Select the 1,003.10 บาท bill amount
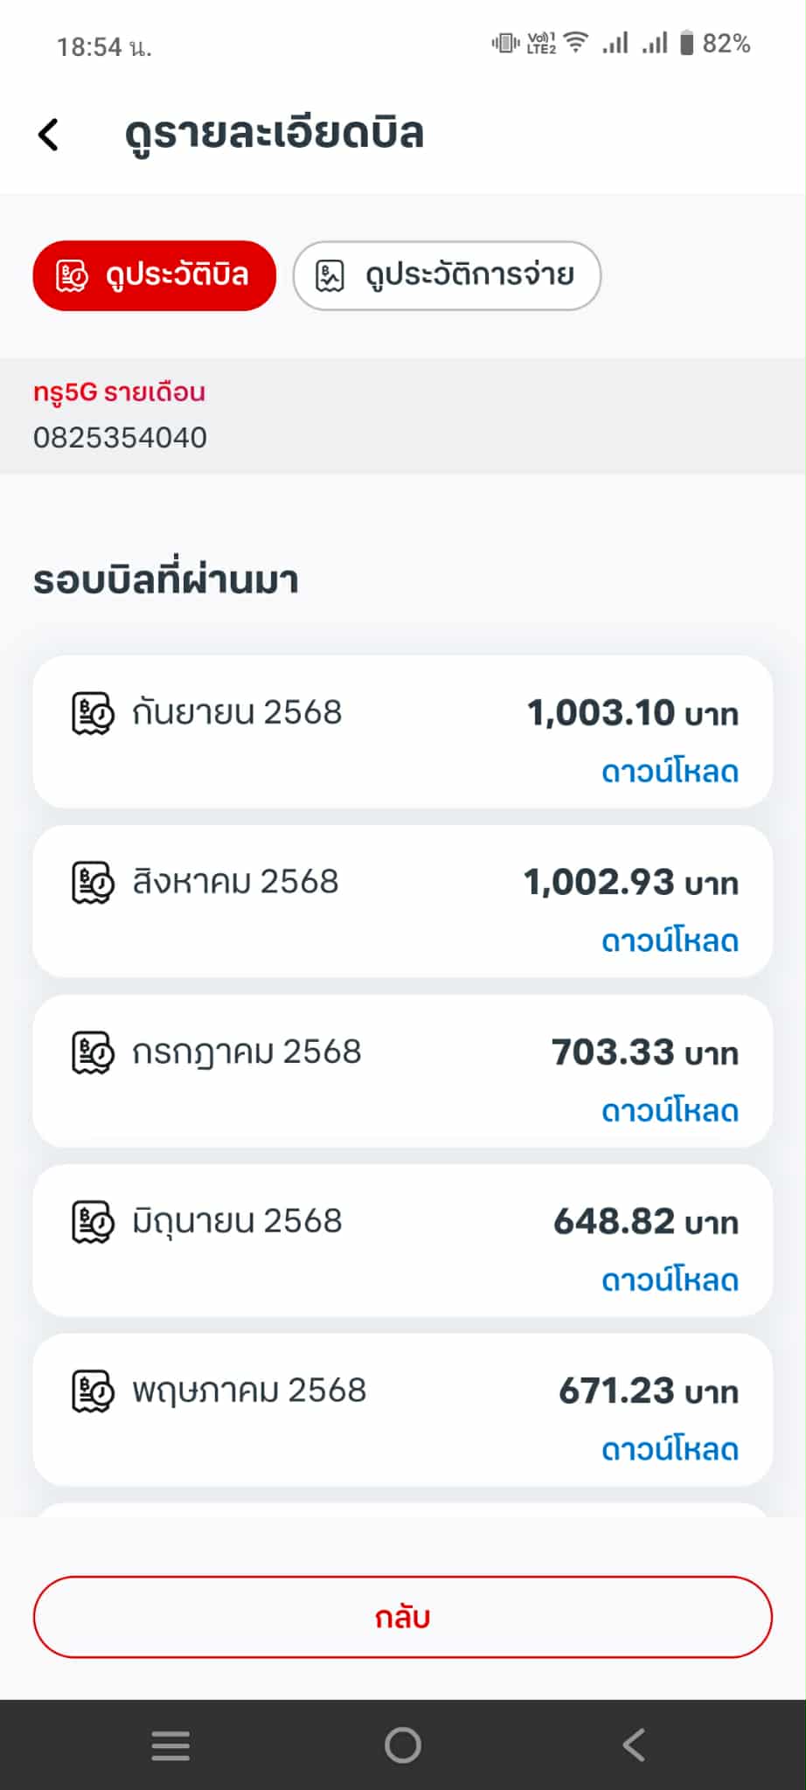 click(633, 713)
